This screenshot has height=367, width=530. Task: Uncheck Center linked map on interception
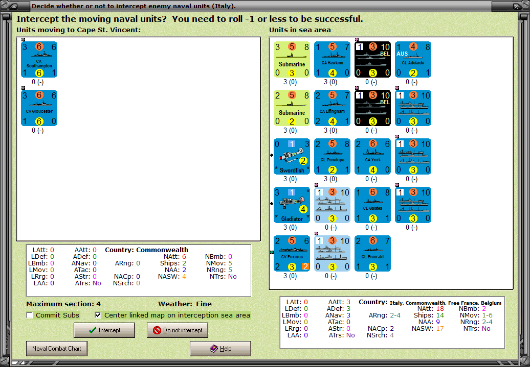98,315
